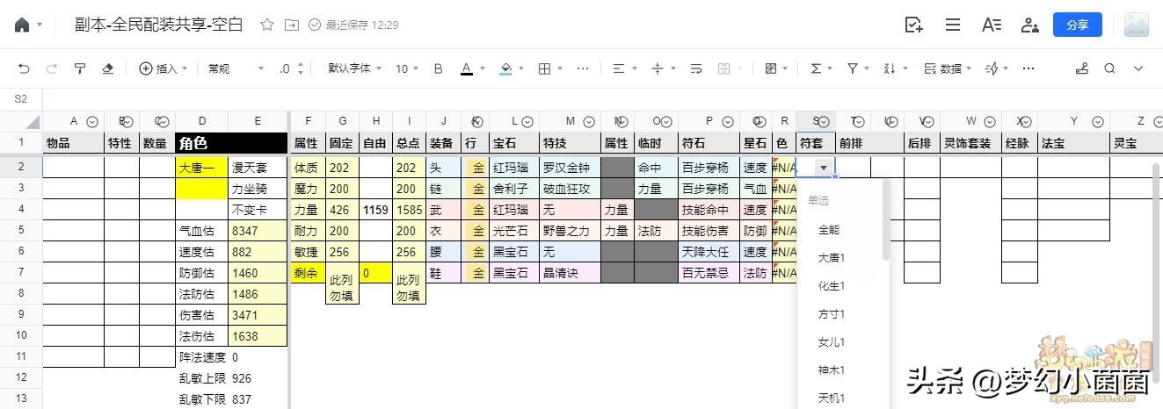Select row 7 header
Viewport: 1163px width, 409px height.
21,273
